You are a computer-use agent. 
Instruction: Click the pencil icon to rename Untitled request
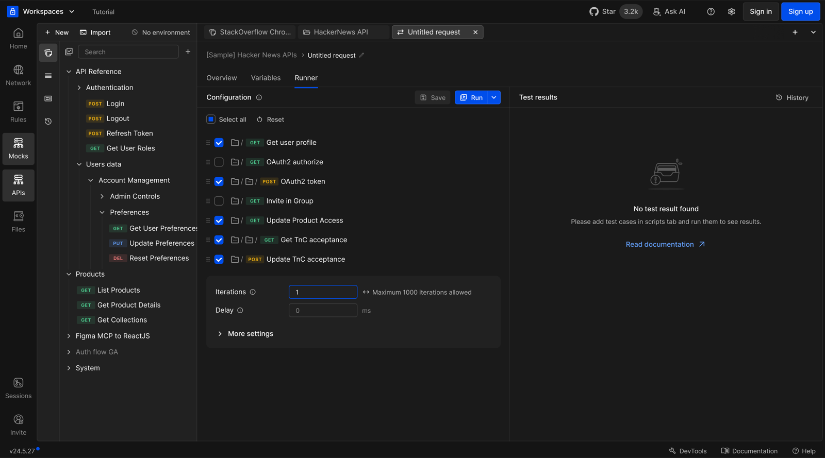pos(361,55)
